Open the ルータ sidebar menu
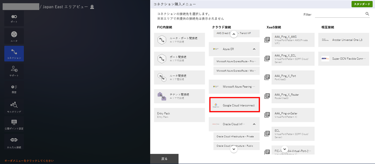The image size is (375, 164). coord(14,36)
